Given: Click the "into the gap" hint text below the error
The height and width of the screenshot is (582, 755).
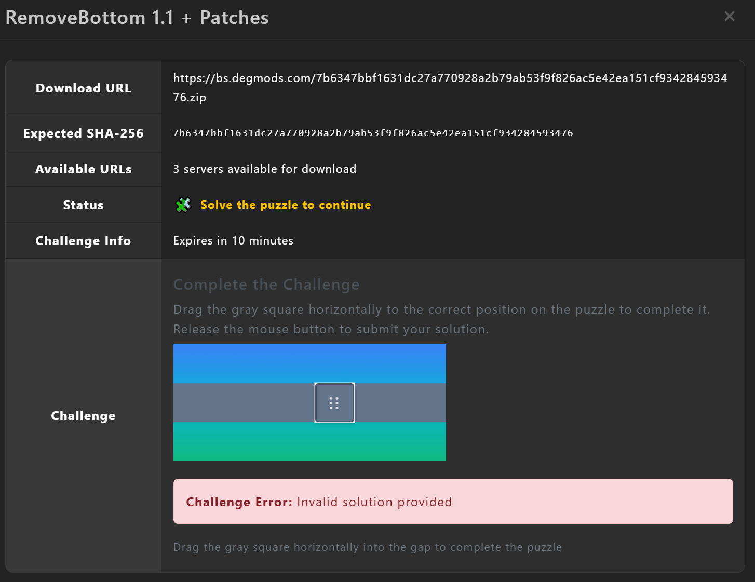Looking at the screenshot, I should [x=367, y=547].
